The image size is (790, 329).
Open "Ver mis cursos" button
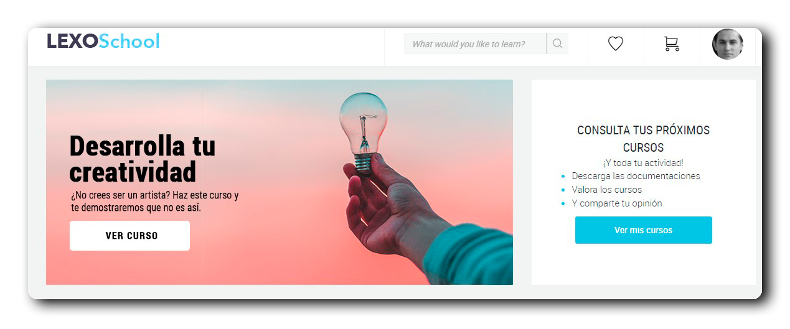click(x=643, y=230)
